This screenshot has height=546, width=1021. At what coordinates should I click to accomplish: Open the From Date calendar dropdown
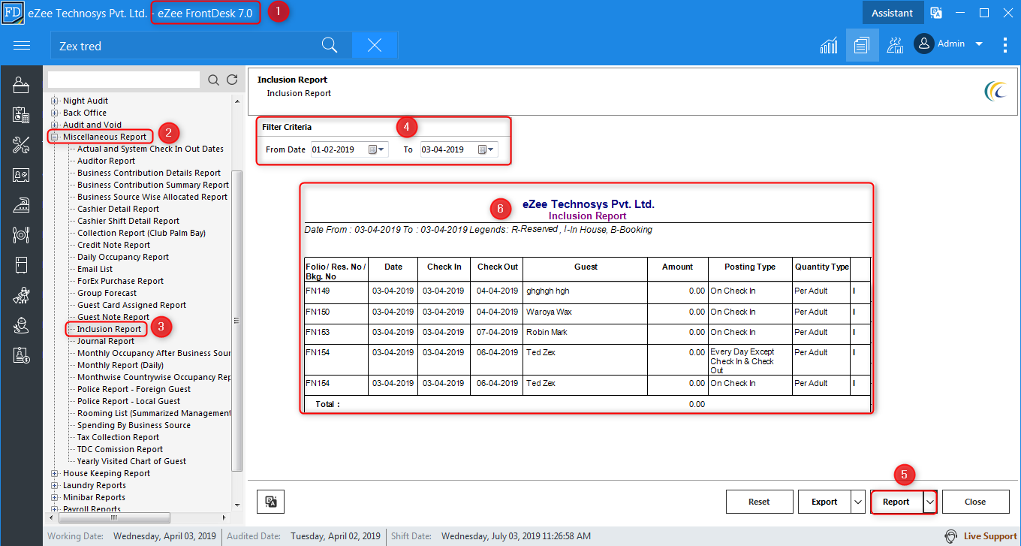tap(377, 149)
